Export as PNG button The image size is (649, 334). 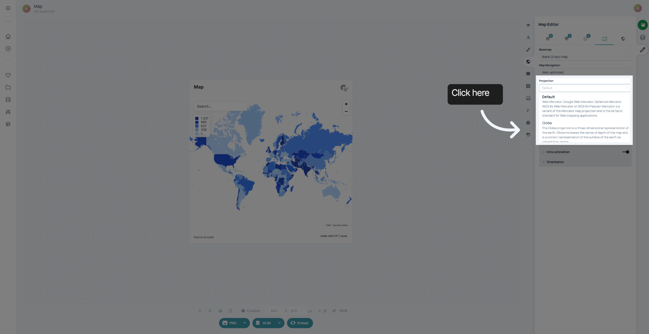[x=230, y=323]
